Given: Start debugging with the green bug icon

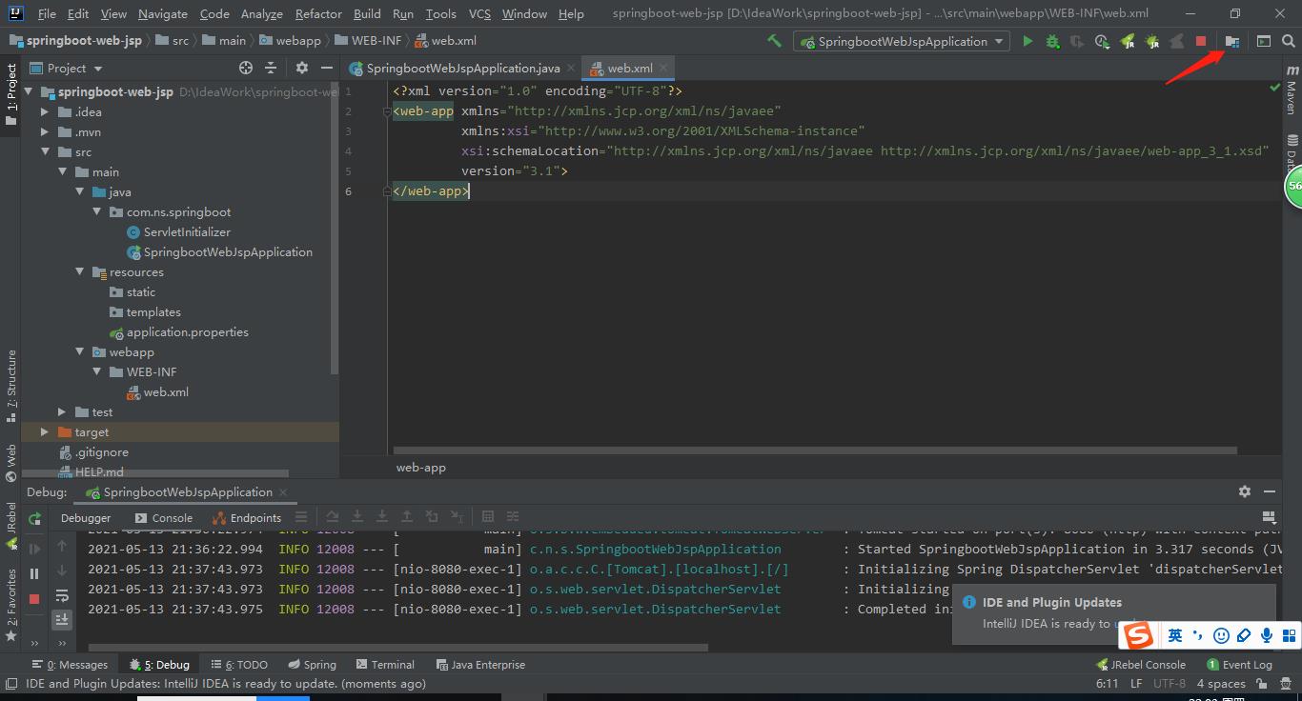Looking at the screenshot, I should 1052,41.
